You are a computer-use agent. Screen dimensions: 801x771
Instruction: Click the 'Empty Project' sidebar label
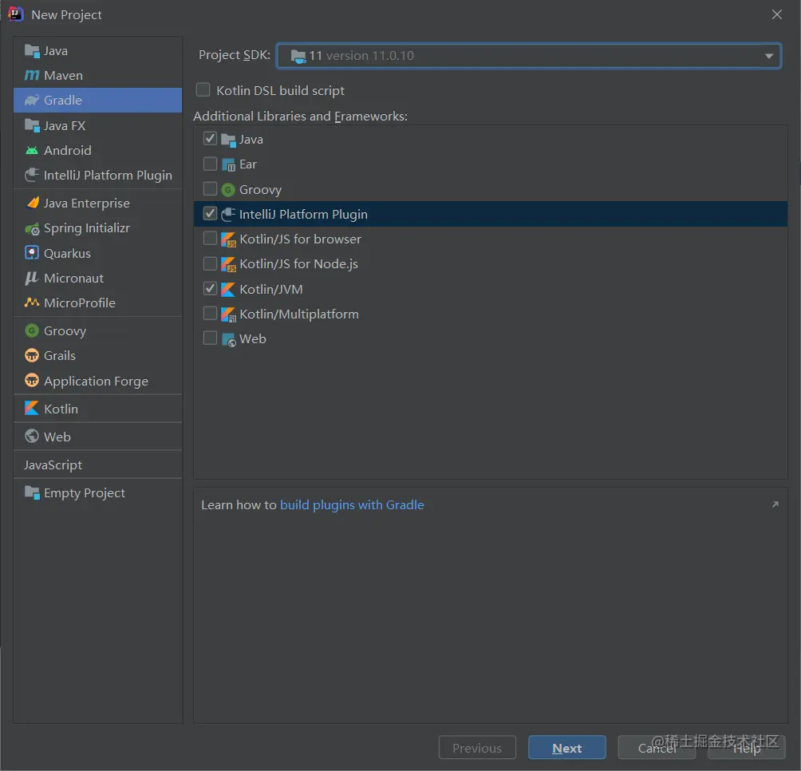coord(85,493)
